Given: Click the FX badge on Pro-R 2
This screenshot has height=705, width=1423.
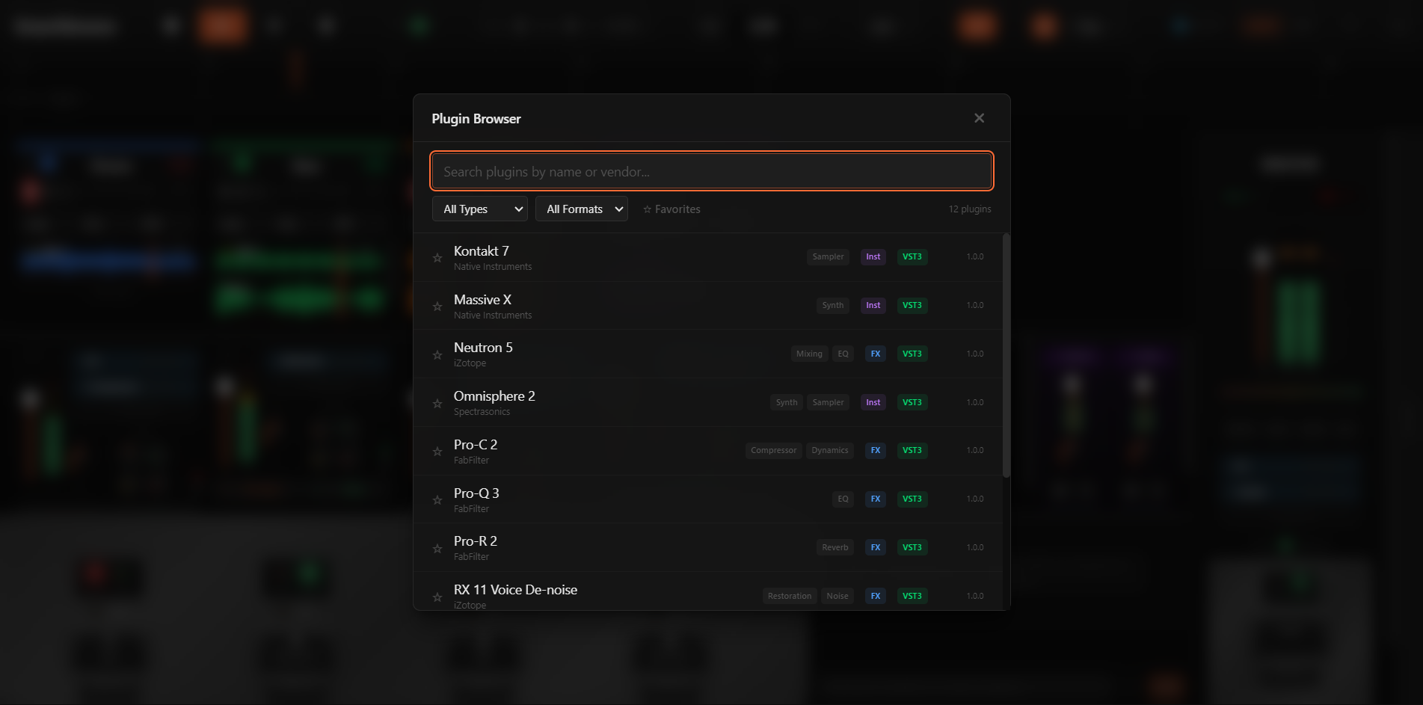Looking at the screenshot, I should tap(876, 547).
